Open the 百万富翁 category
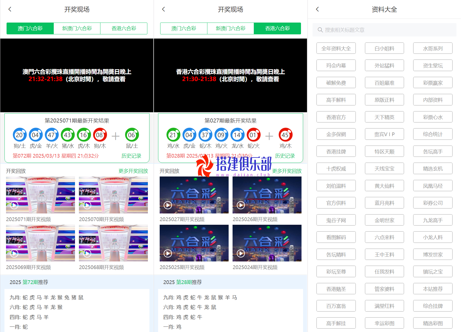This screenshot has height=332, width=468. [x=336, y=306]
